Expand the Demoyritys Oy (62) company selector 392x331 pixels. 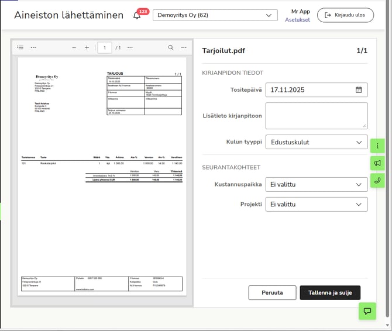215,15
